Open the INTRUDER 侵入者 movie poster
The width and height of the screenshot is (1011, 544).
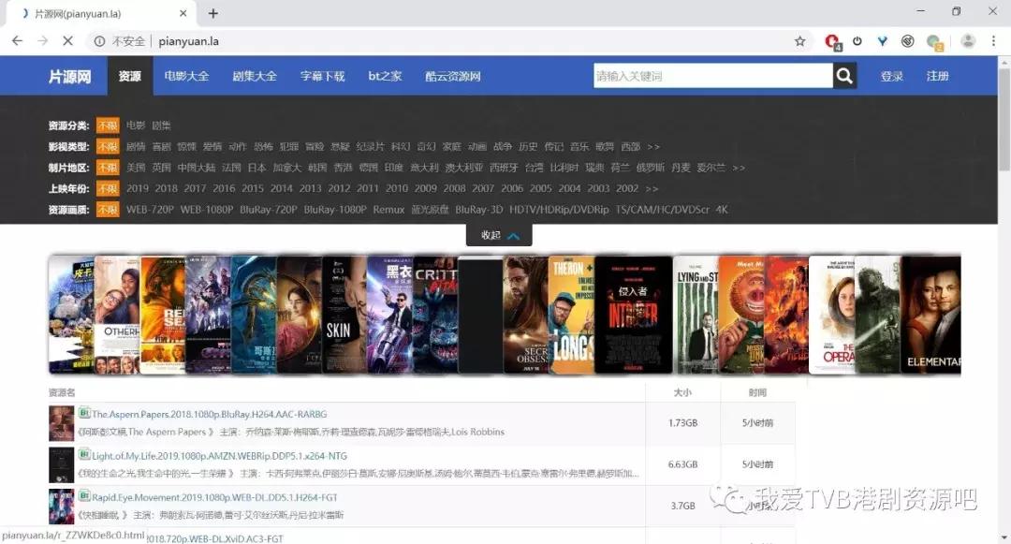(633, 315)
